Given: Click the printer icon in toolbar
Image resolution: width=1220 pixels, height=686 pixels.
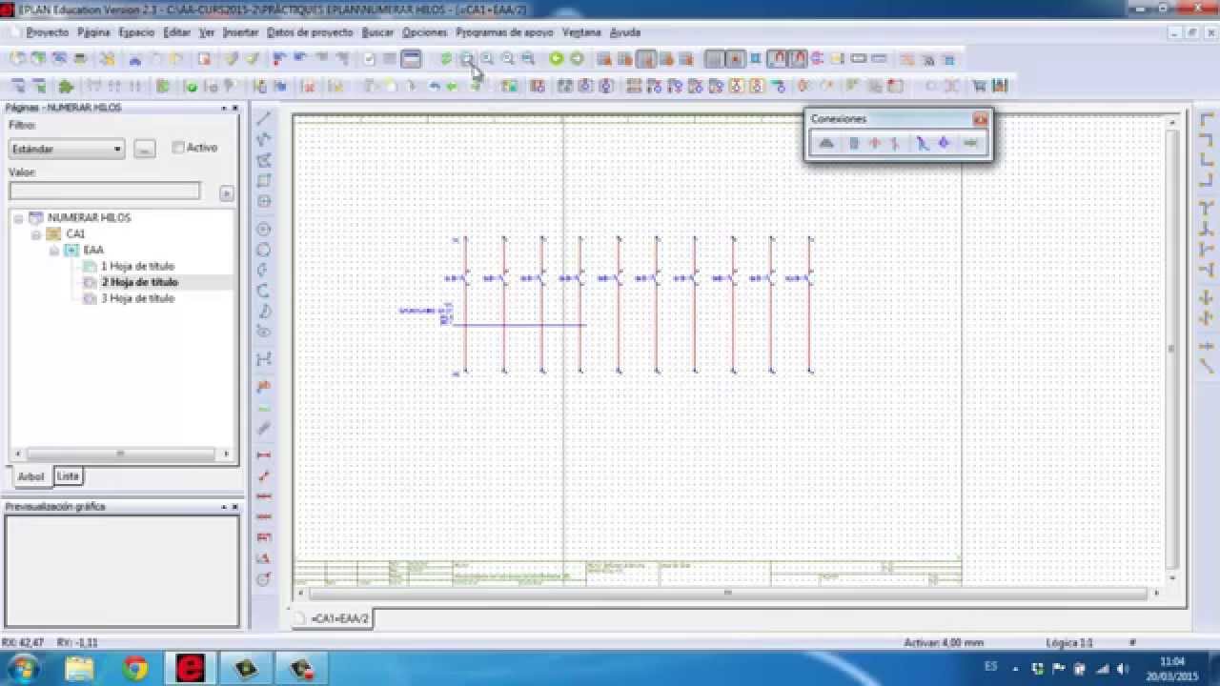Looking at the screenshot, I should click(x=80, y=59).
